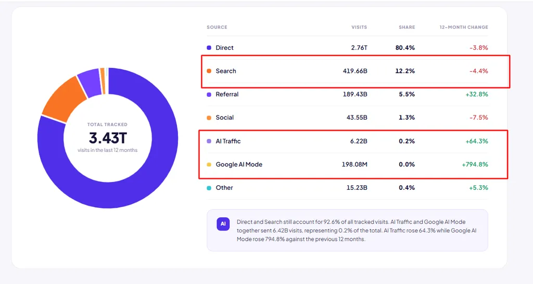This screenshot has height=284, width=533.
Task: Click the 3.43T total in donut center
Action: (x=108, y=138)
